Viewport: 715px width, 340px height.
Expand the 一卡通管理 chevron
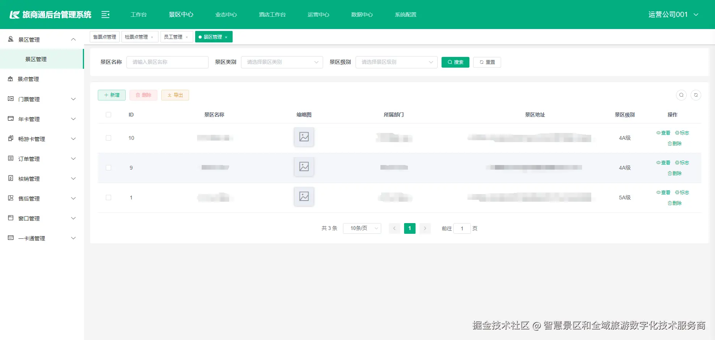[73, 238]
